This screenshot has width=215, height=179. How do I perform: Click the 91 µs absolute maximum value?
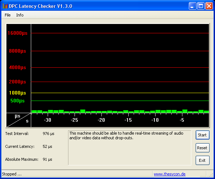(47, 159)
